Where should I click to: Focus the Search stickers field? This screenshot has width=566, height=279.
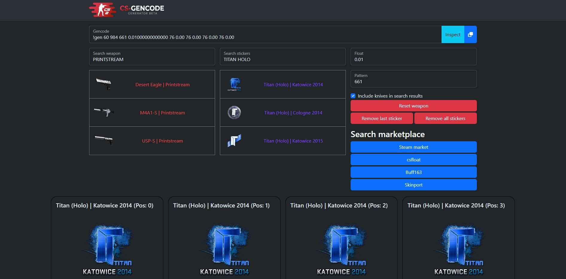click(283, 57)
